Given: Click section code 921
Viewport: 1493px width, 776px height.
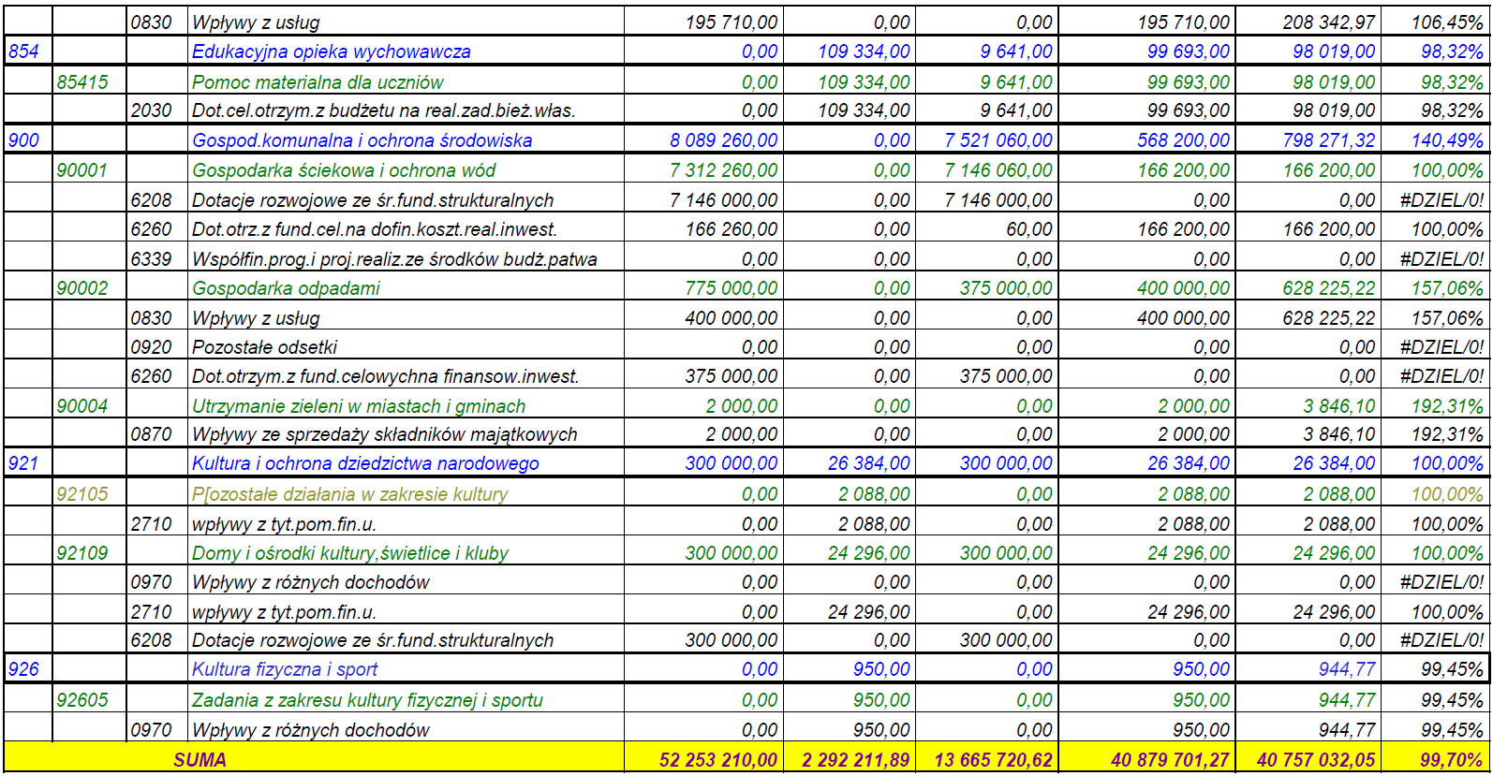Looking at the screenshot, I should [24, 463].
